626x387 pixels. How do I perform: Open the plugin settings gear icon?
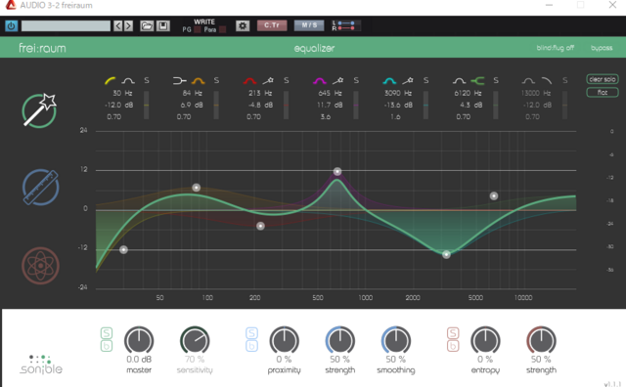click(243, 26)
